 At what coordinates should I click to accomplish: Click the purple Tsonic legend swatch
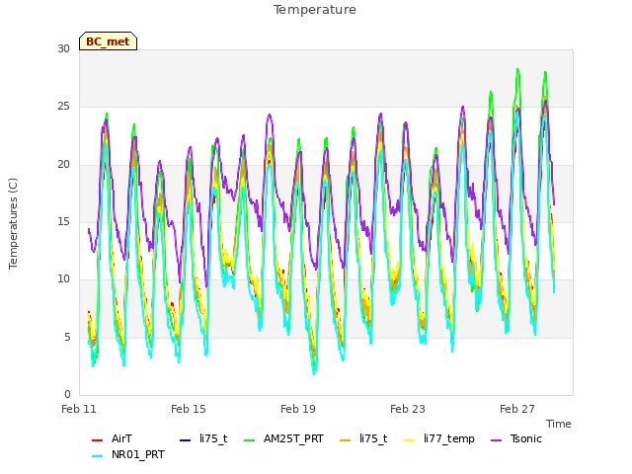coord(497,439)
